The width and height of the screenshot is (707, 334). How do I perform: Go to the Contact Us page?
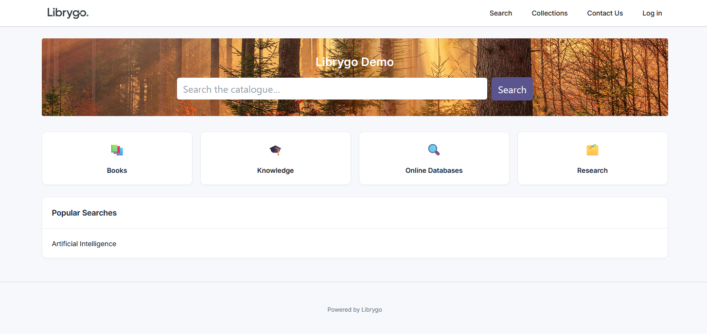pos(605,13)
